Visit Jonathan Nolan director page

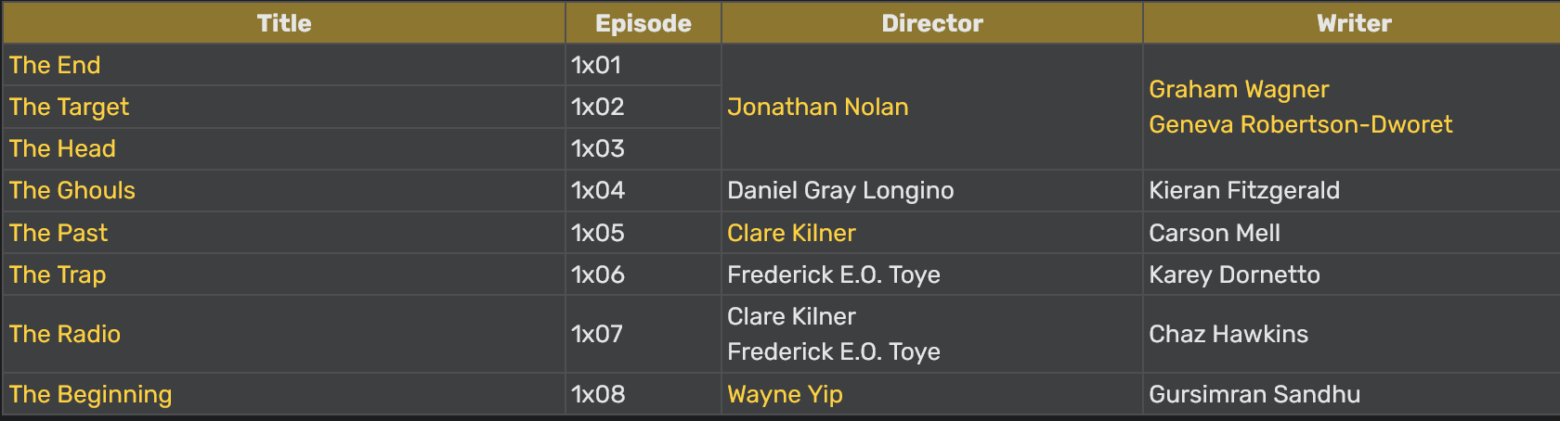tap(818, 107)
